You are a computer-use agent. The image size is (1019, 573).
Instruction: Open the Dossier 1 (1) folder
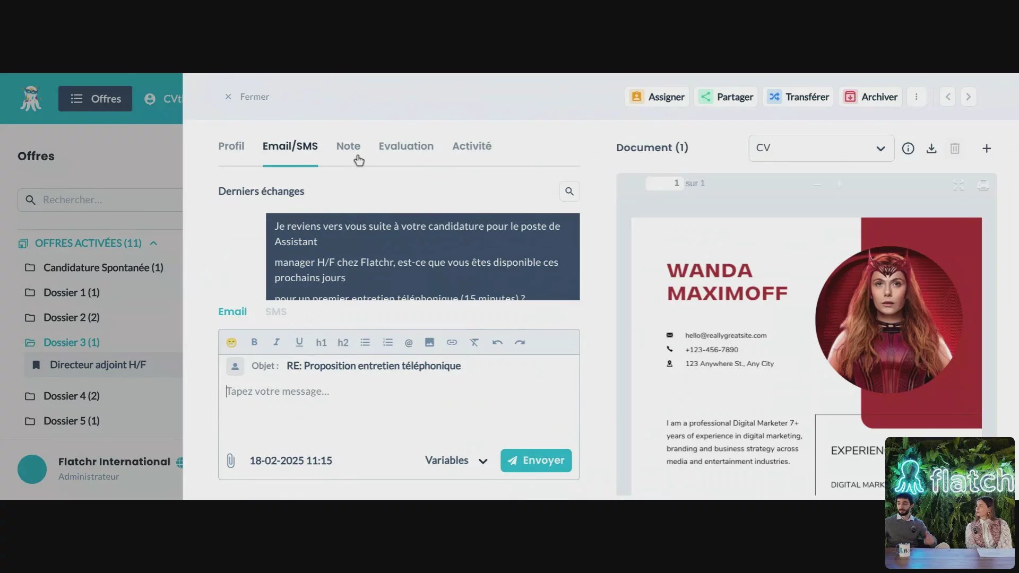tap(62, 293)
